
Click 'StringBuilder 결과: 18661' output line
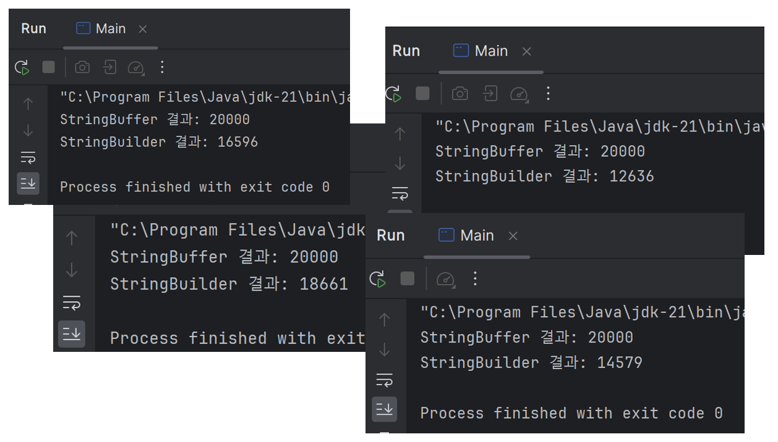pos(229,284)
